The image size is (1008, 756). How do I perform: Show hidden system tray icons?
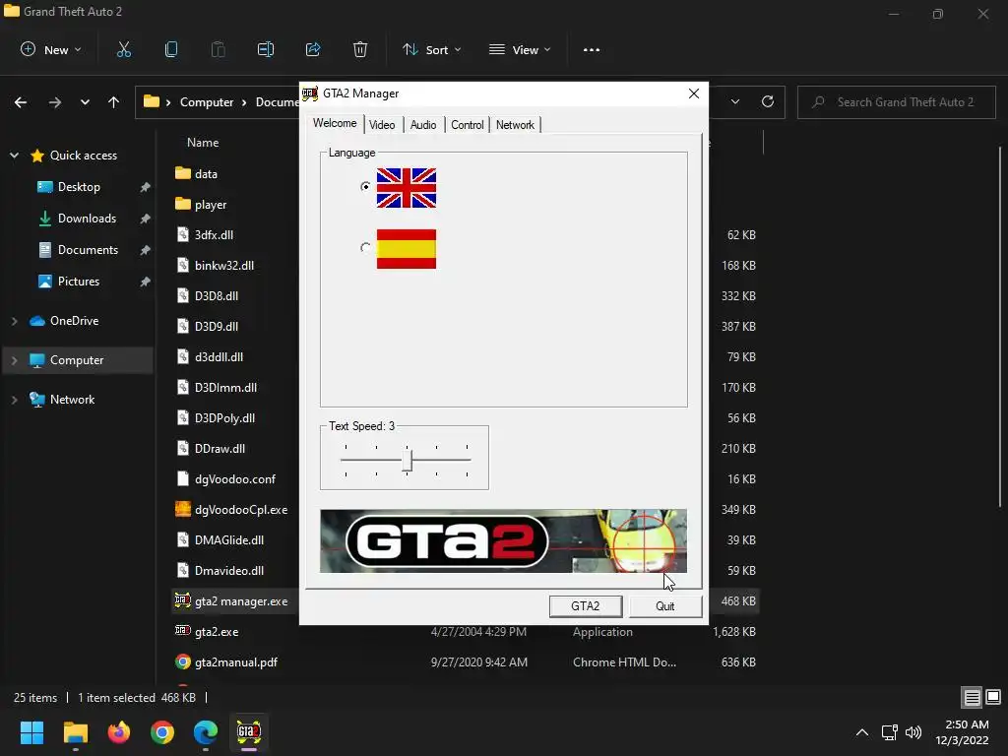click(x=862, y=732)
